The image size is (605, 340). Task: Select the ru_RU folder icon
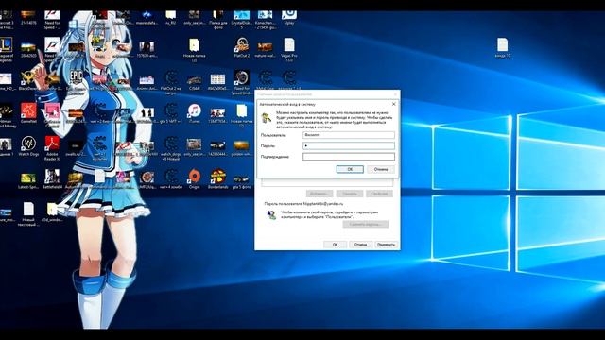click(171, 15)
